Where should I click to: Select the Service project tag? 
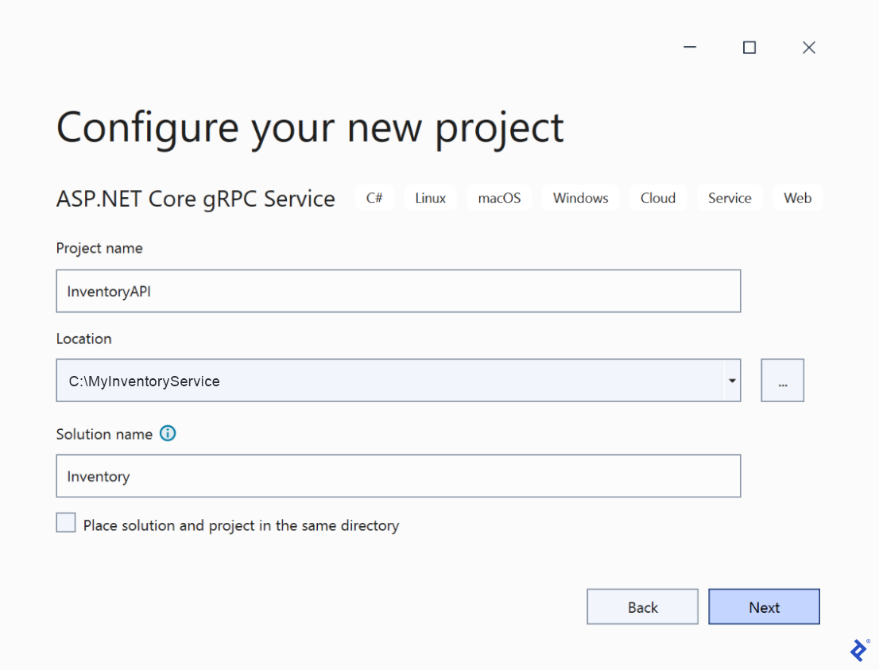[x=729, y=197]
